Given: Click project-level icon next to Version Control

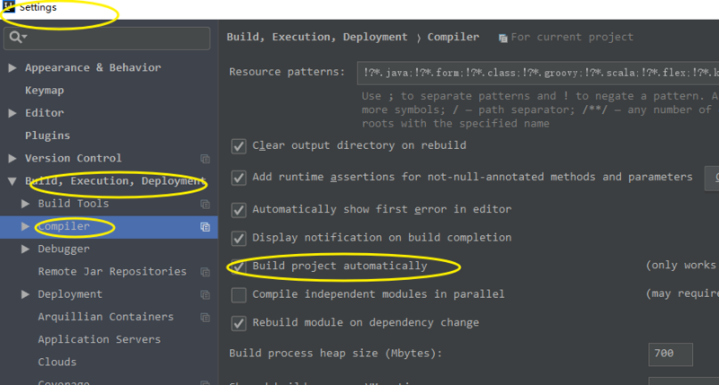Looking at the screenshot, I should (205, 159).
